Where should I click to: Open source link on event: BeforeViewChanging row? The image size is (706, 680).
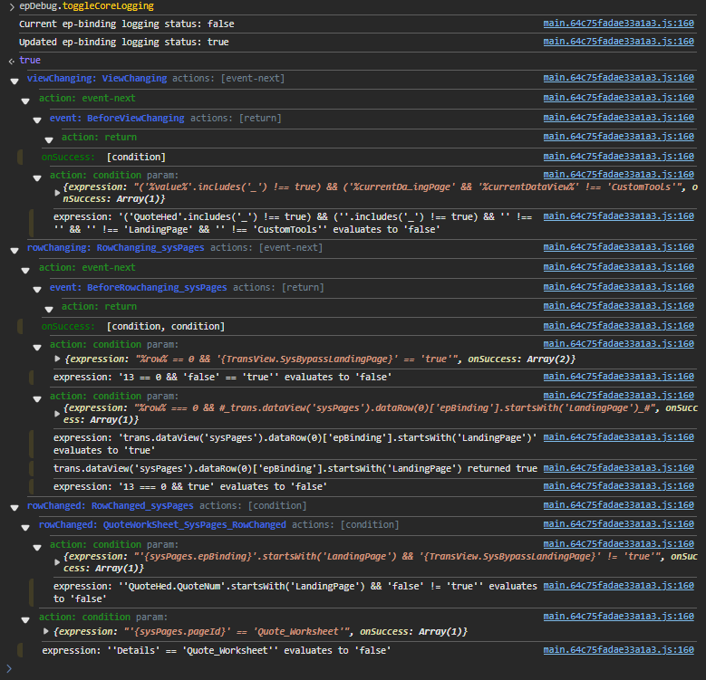[x=618, y=118]
